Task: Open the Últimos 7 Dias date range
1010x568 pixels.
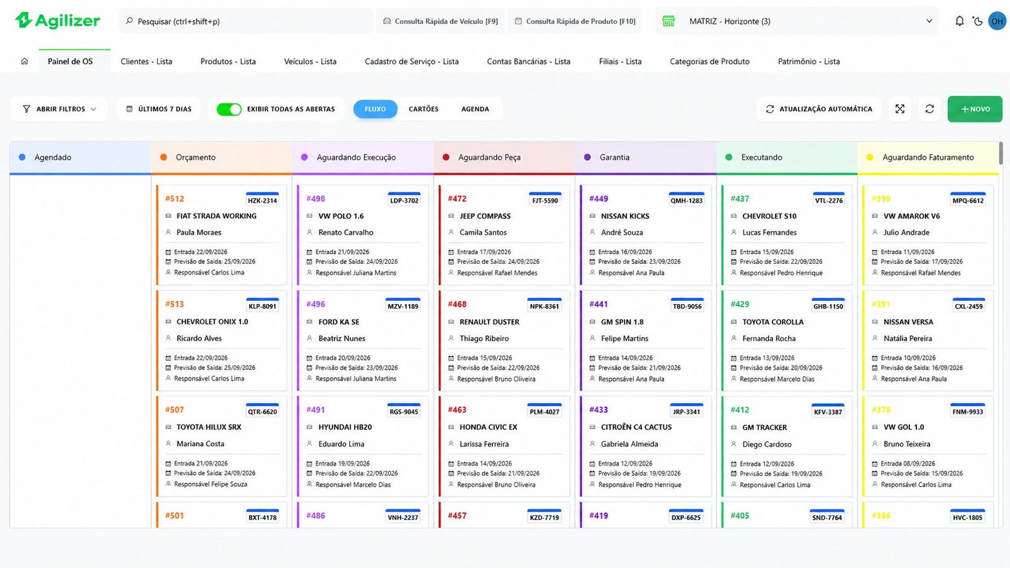Action: pyautogui.click(x=158, y=109)
